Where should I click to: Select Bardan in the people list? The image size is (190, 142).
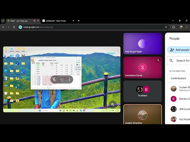click(178, 99)
